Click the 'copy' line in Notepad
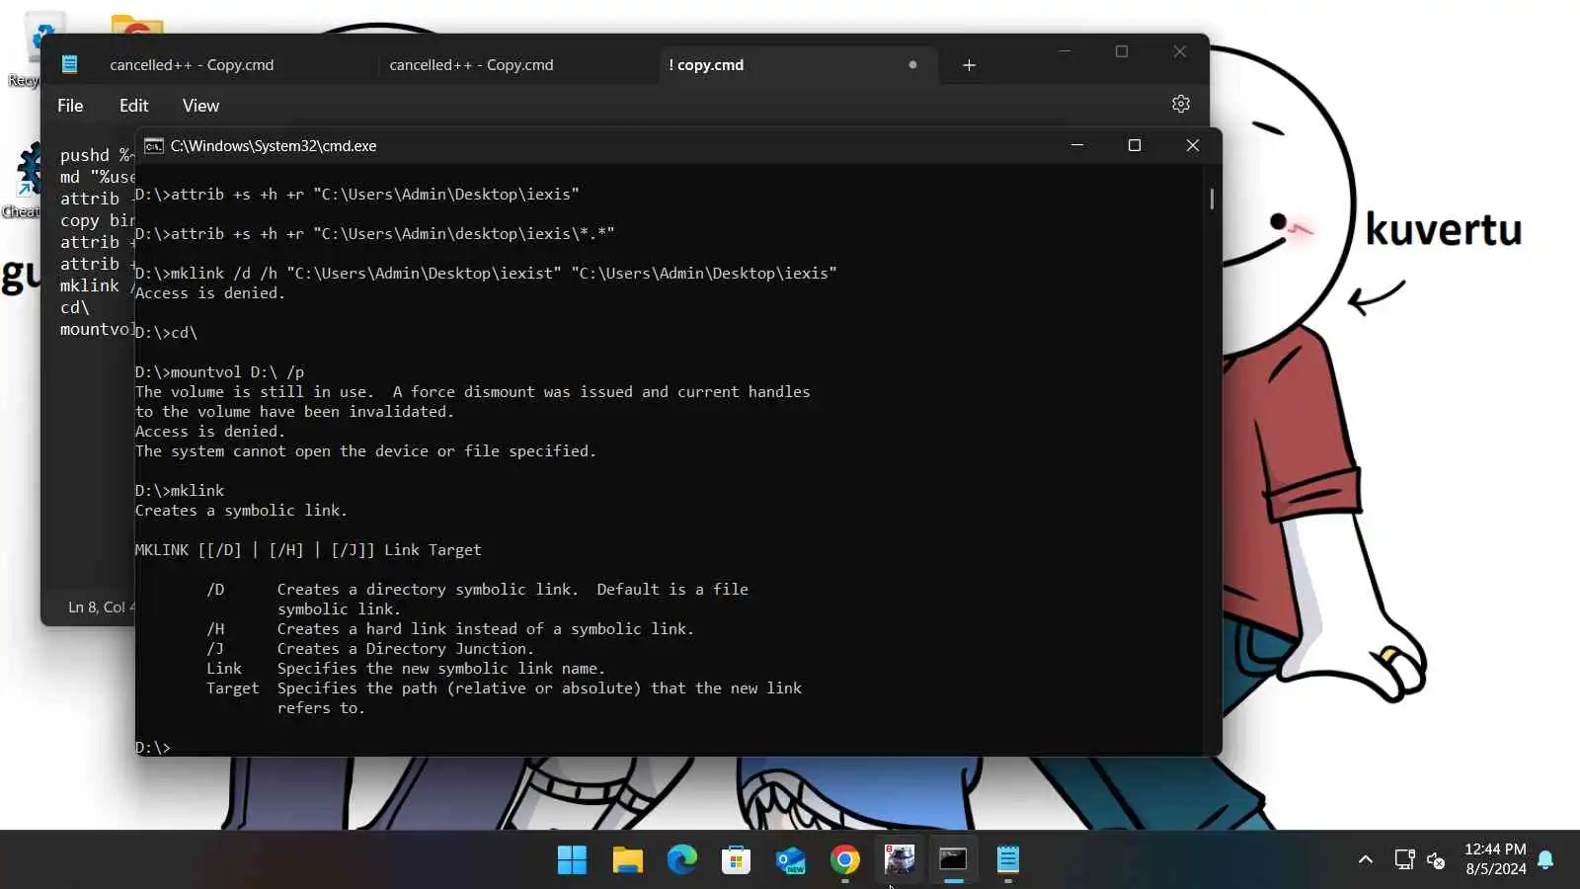Screen dimensions: 1580x889 tap(97, 220)
